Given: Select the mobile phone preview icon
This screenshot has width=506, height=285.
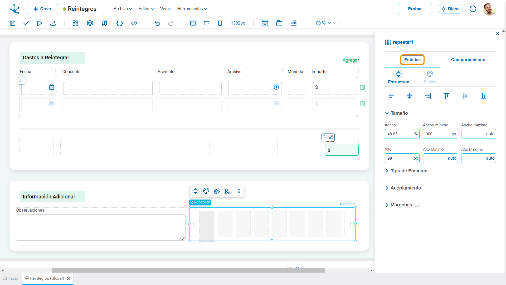Looking at the screenshot, I should (220, 23).
